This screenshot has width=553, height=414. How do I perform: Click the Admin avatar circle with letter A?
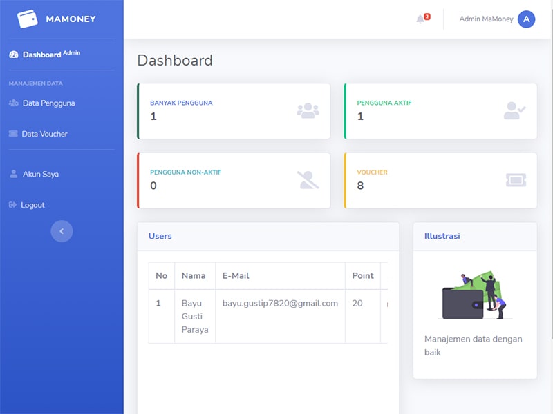pos(526,19)
